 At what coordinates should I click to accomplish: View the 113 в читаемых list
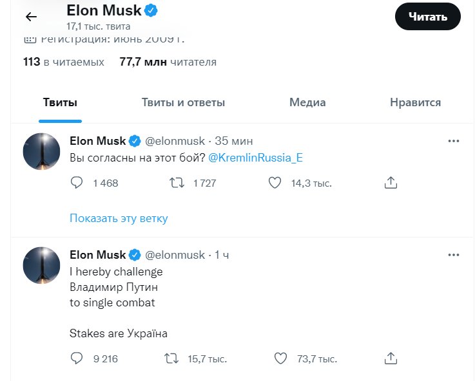click(x=63, y=62)
